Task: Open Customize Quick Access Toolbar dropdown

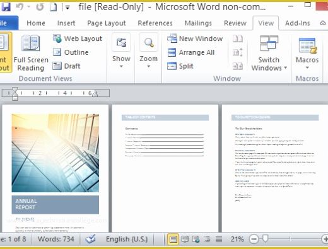Action: click(67, 8)
